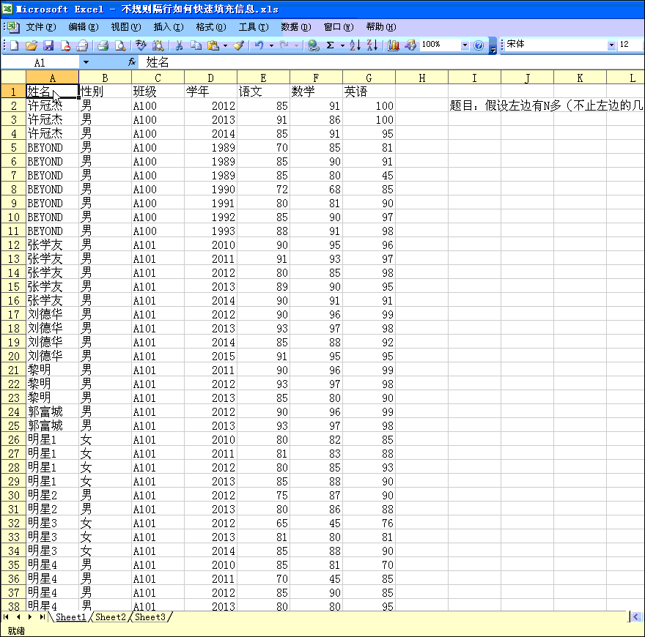
Task: Select the row 12 header
Action: (x=13, y=245)
